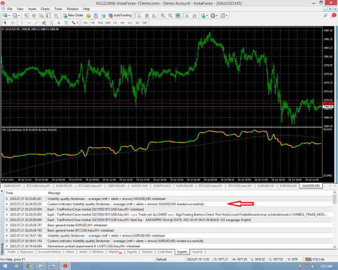
Task: Select the text A drawing tool
Action: point(58,23)
